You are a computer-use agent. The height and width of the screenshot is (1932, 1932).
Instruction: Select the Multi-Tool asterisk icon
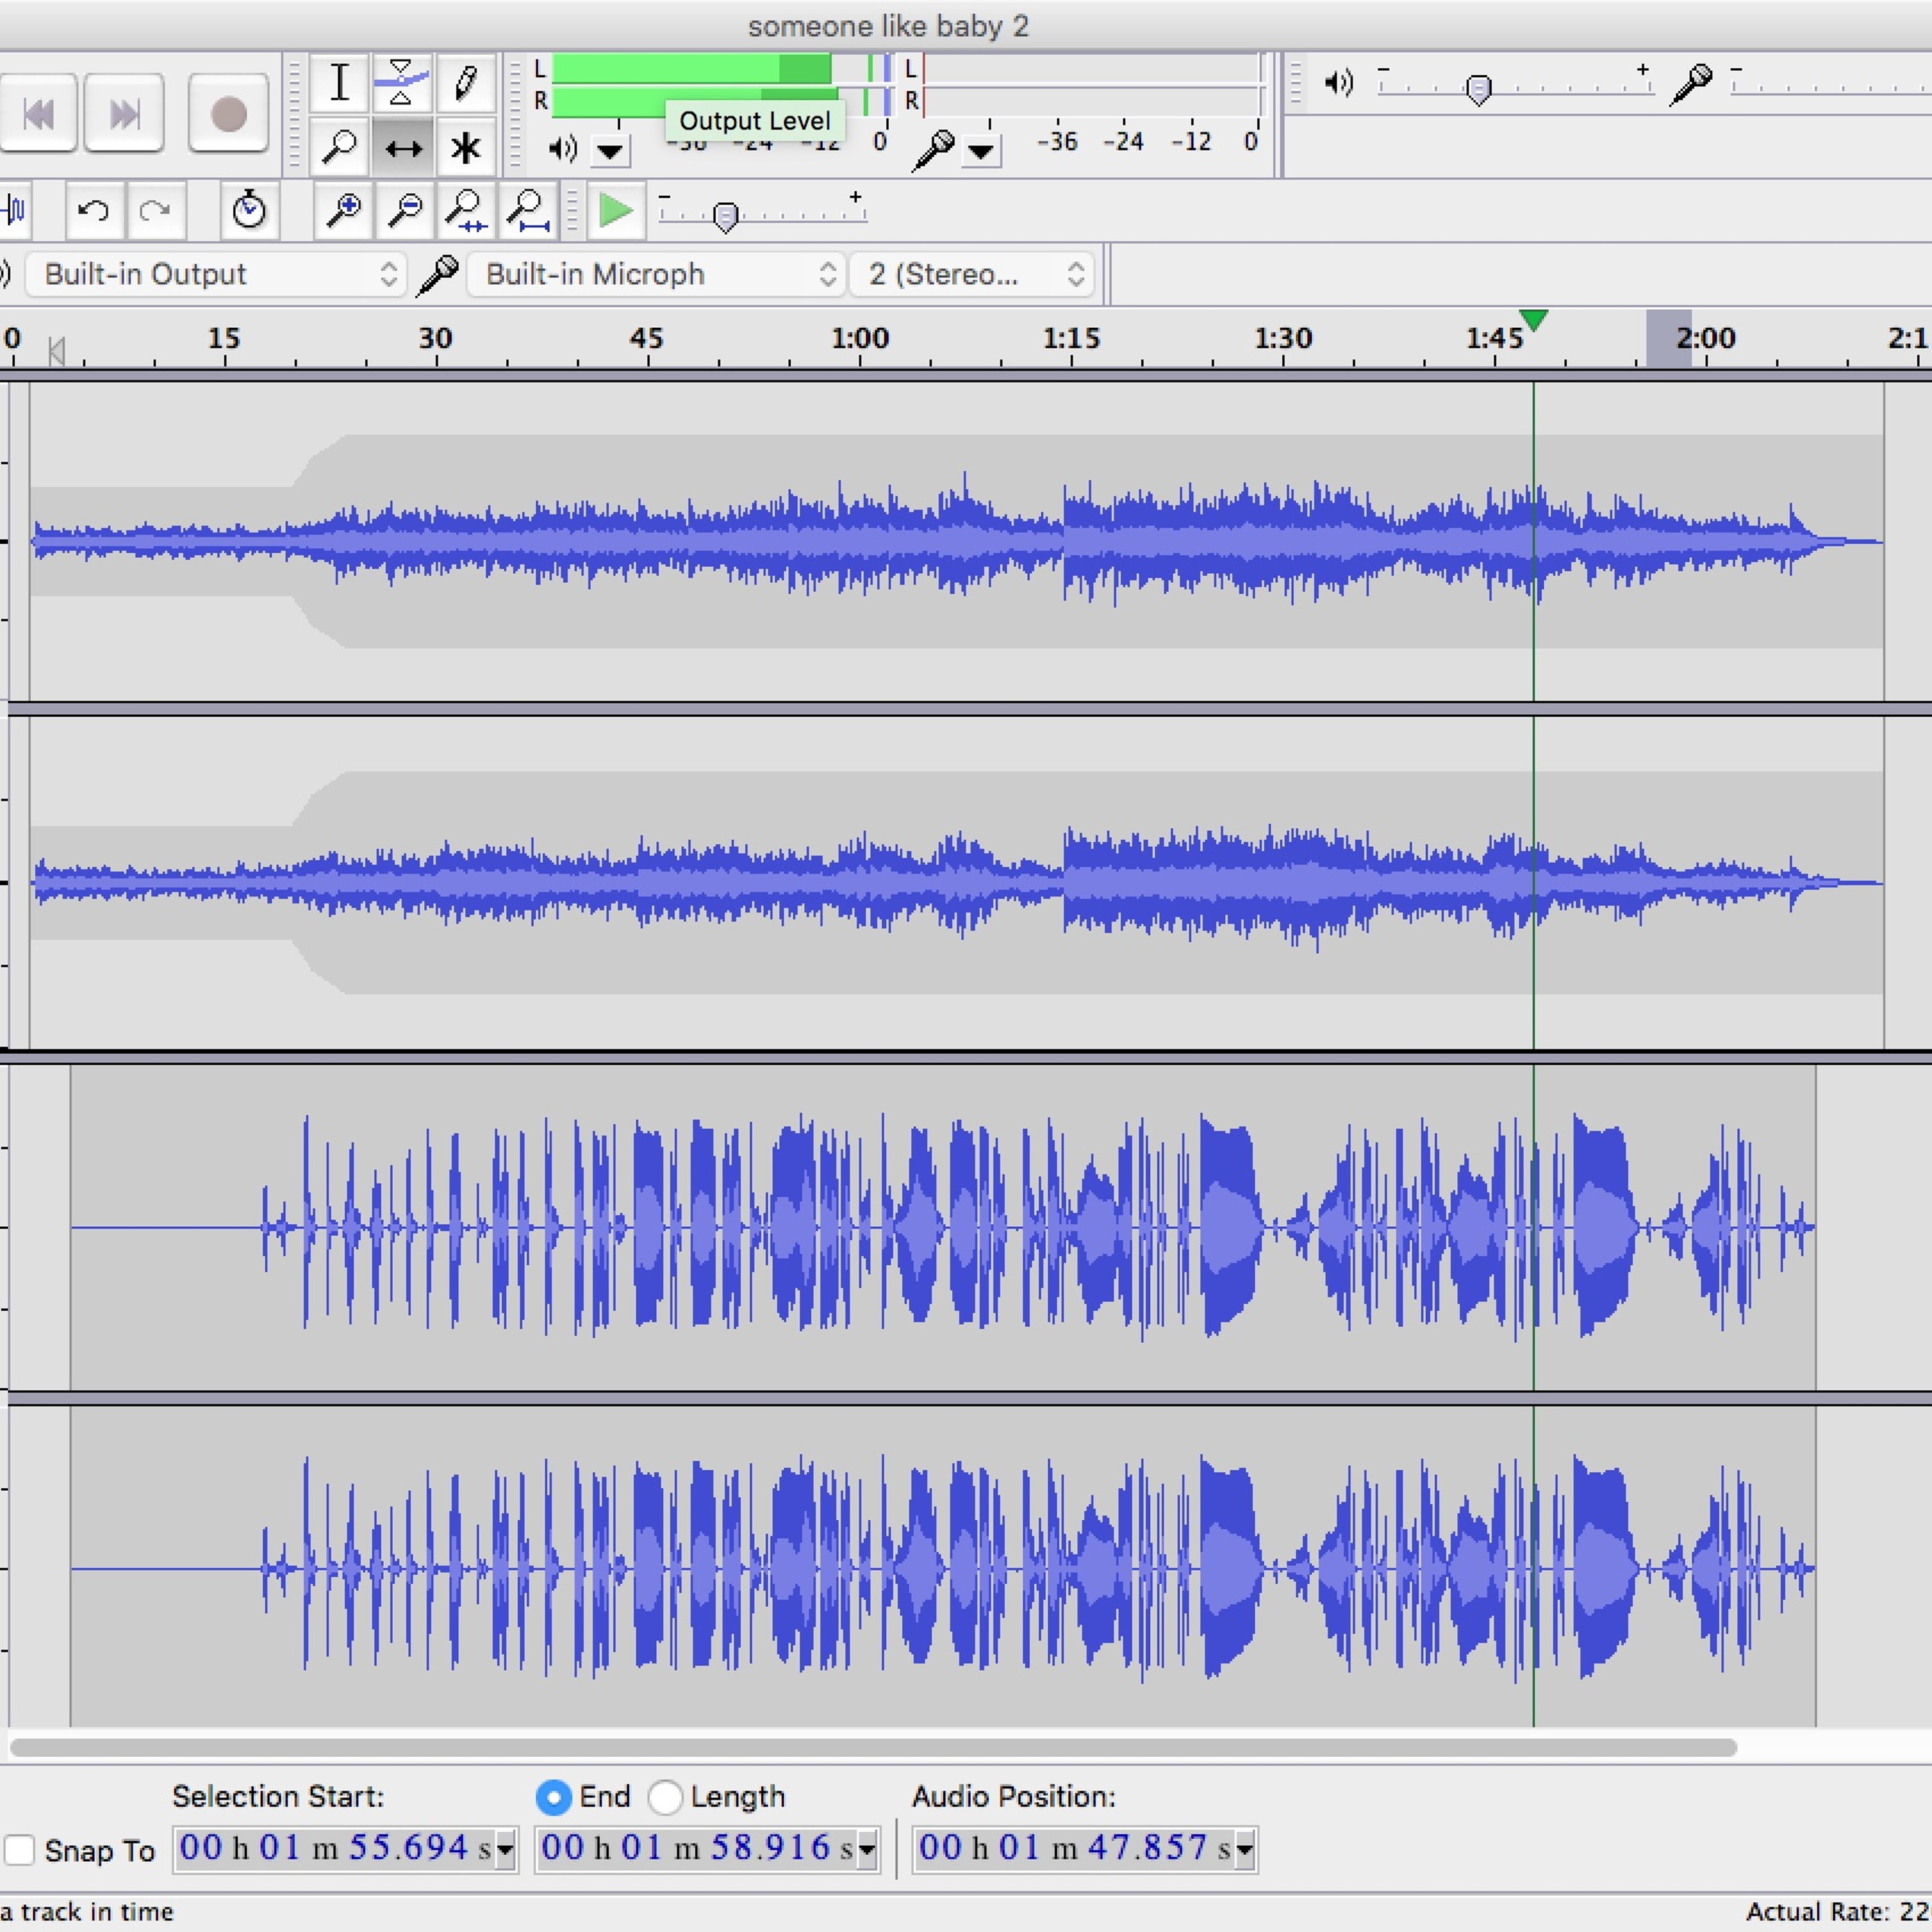465,148
